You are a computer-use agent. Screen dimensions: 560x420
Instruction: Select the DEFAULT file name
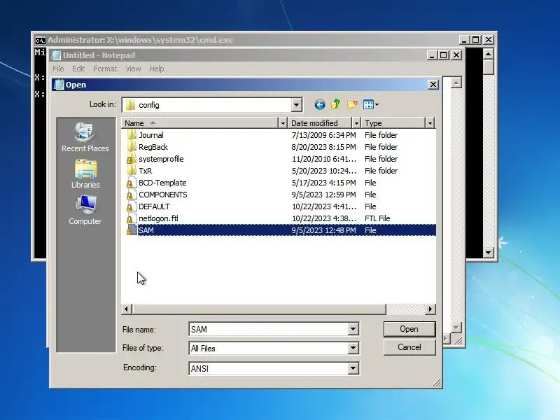click(154, 206)
